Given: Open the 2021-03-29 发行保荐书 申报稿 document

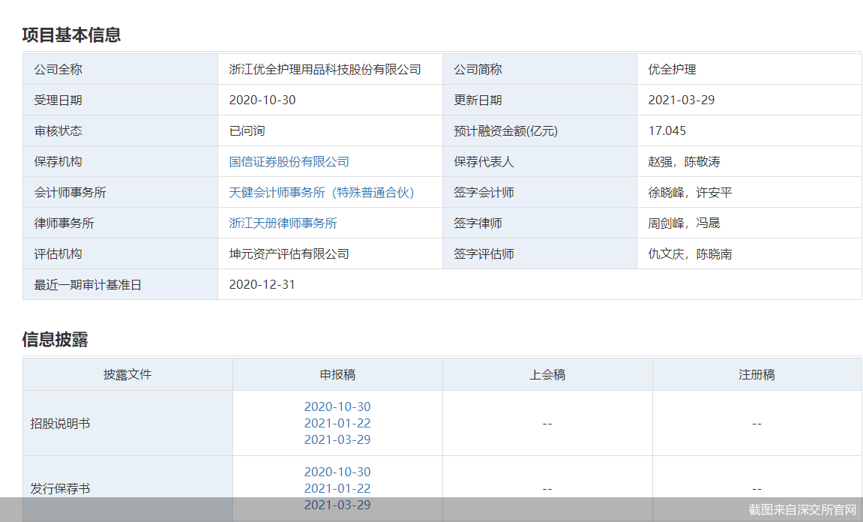Looking at the screenshot, I should [x=337, y=505].
